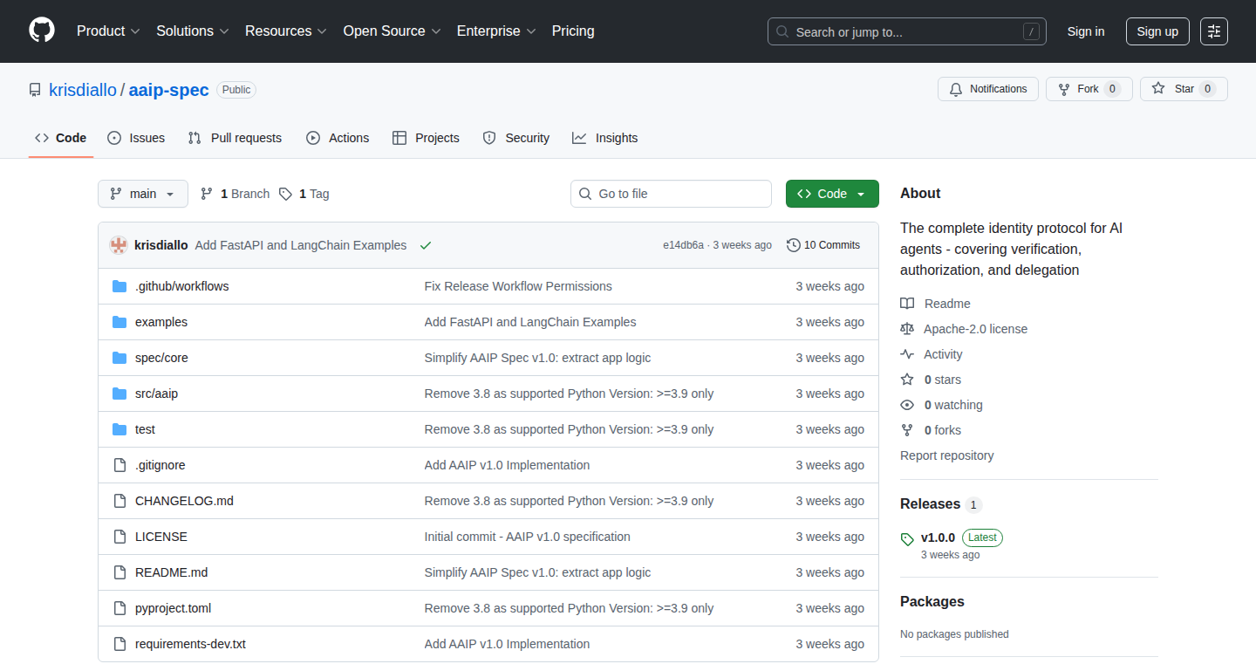
Task: Open the LICENSE file
Action: 161,537
